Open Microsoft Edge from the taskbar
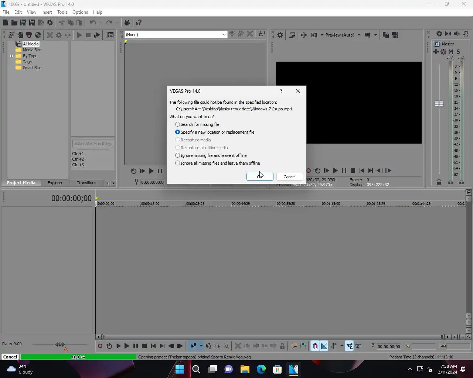This screenshot has height=378, width=473. pyautogui.click(x=261, y=369)
